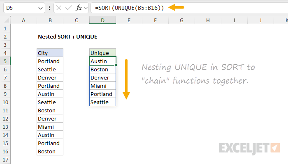The height and width of the screenshot is (164, 288).
Task: Select cell B14 containing Austin
Action: tap(50, 135)
